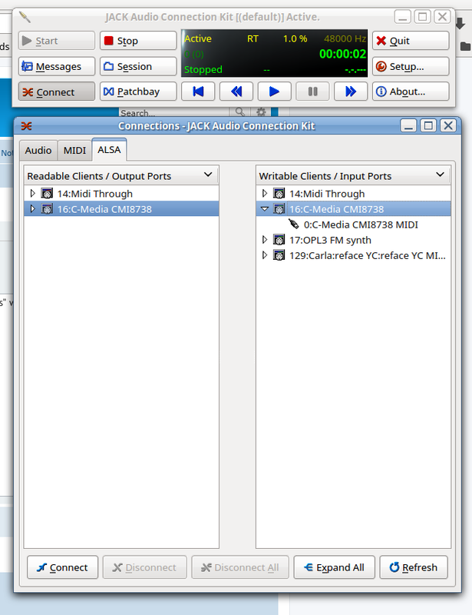Click the 16:C-Media readable client icon
Image resolution: width=472 pixels, height=615 pixels.
click(x=47, y=208)
